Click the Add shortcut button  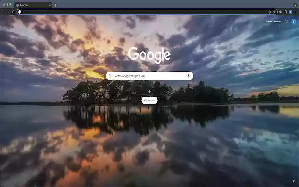pos(149,100)
